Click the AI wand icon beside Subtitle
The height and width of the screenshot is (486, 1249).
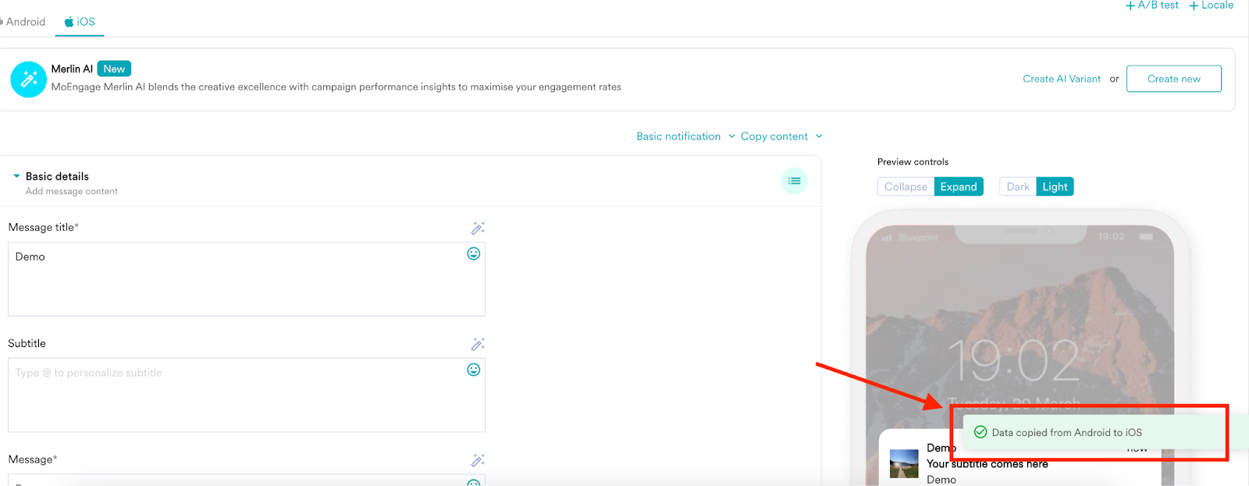478,344
